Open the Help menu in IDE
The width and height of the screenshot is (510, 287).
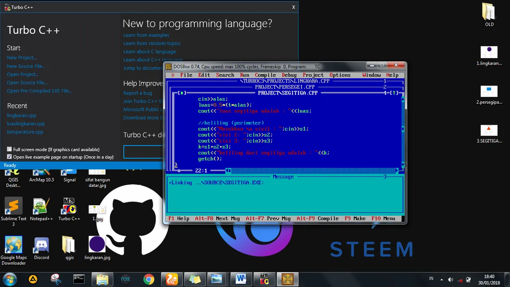tap(392, 75)
